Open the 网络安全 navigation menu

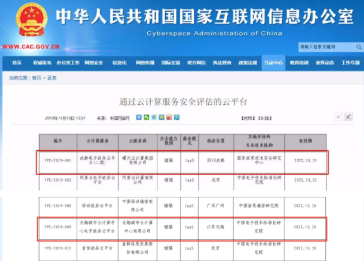[x=94, y=63]
